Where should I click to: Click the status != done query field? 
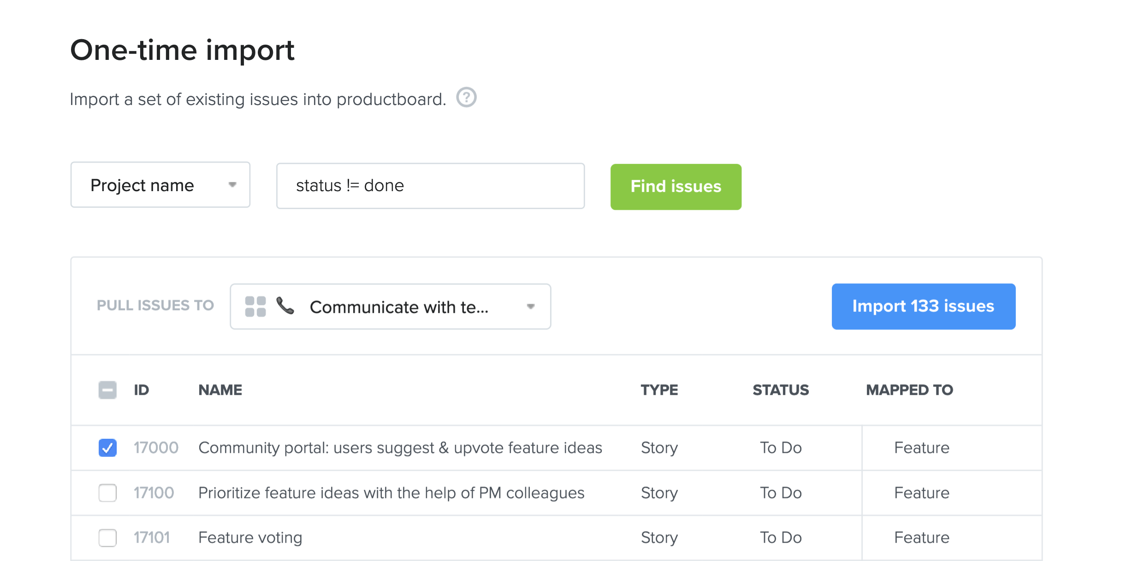(x=430, y=185)
